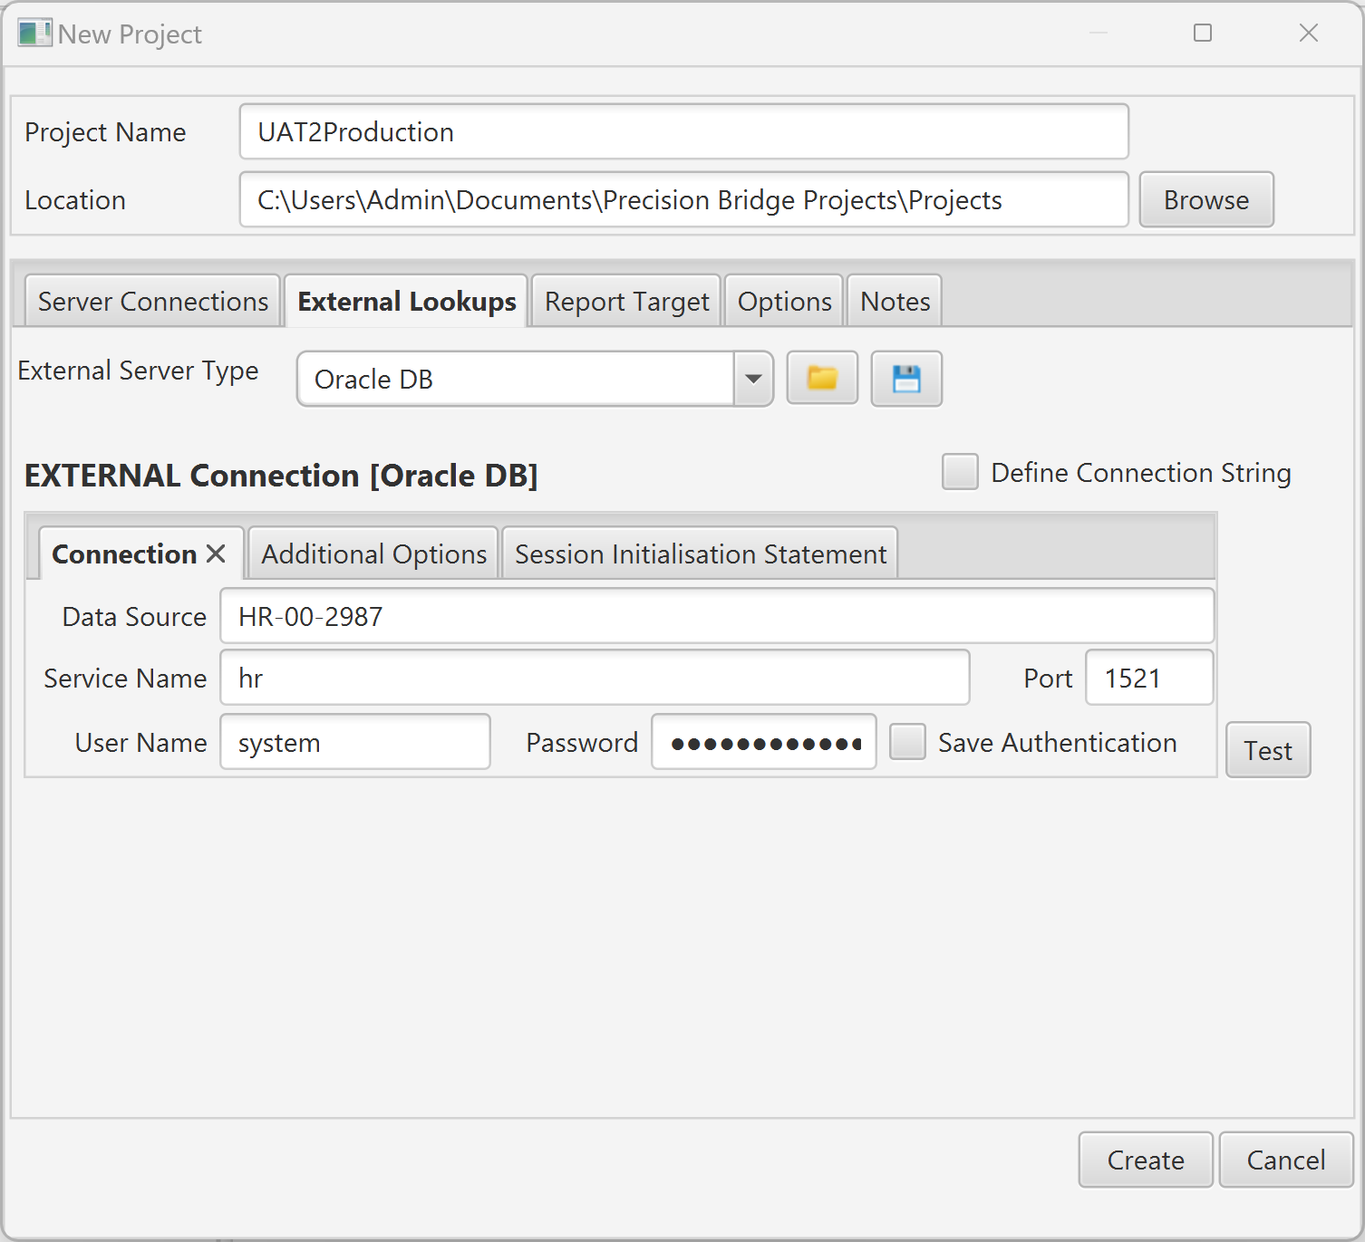Cancel the New Project dialog
The image size is (1365, 1242).
click(x=1285, y=1160)
